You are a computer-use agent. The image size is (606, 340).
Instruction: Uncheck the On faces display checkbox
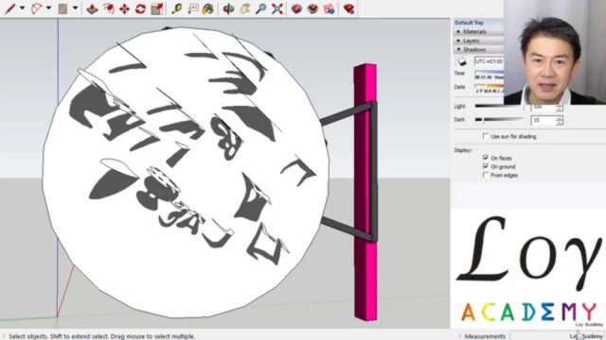point(486,158)
